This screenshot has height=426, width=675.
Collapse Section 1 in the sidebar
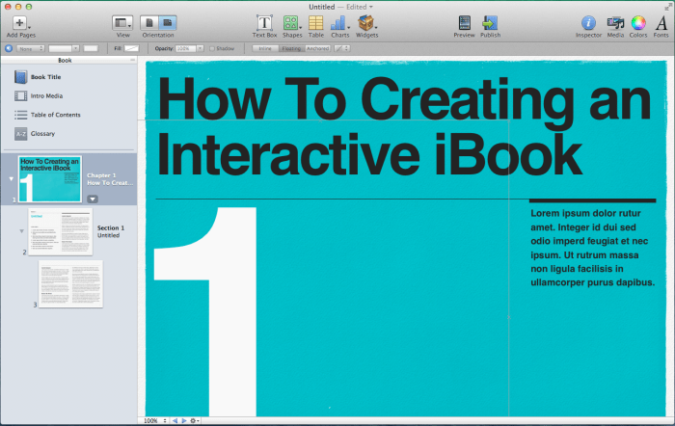tap(22, 231)
